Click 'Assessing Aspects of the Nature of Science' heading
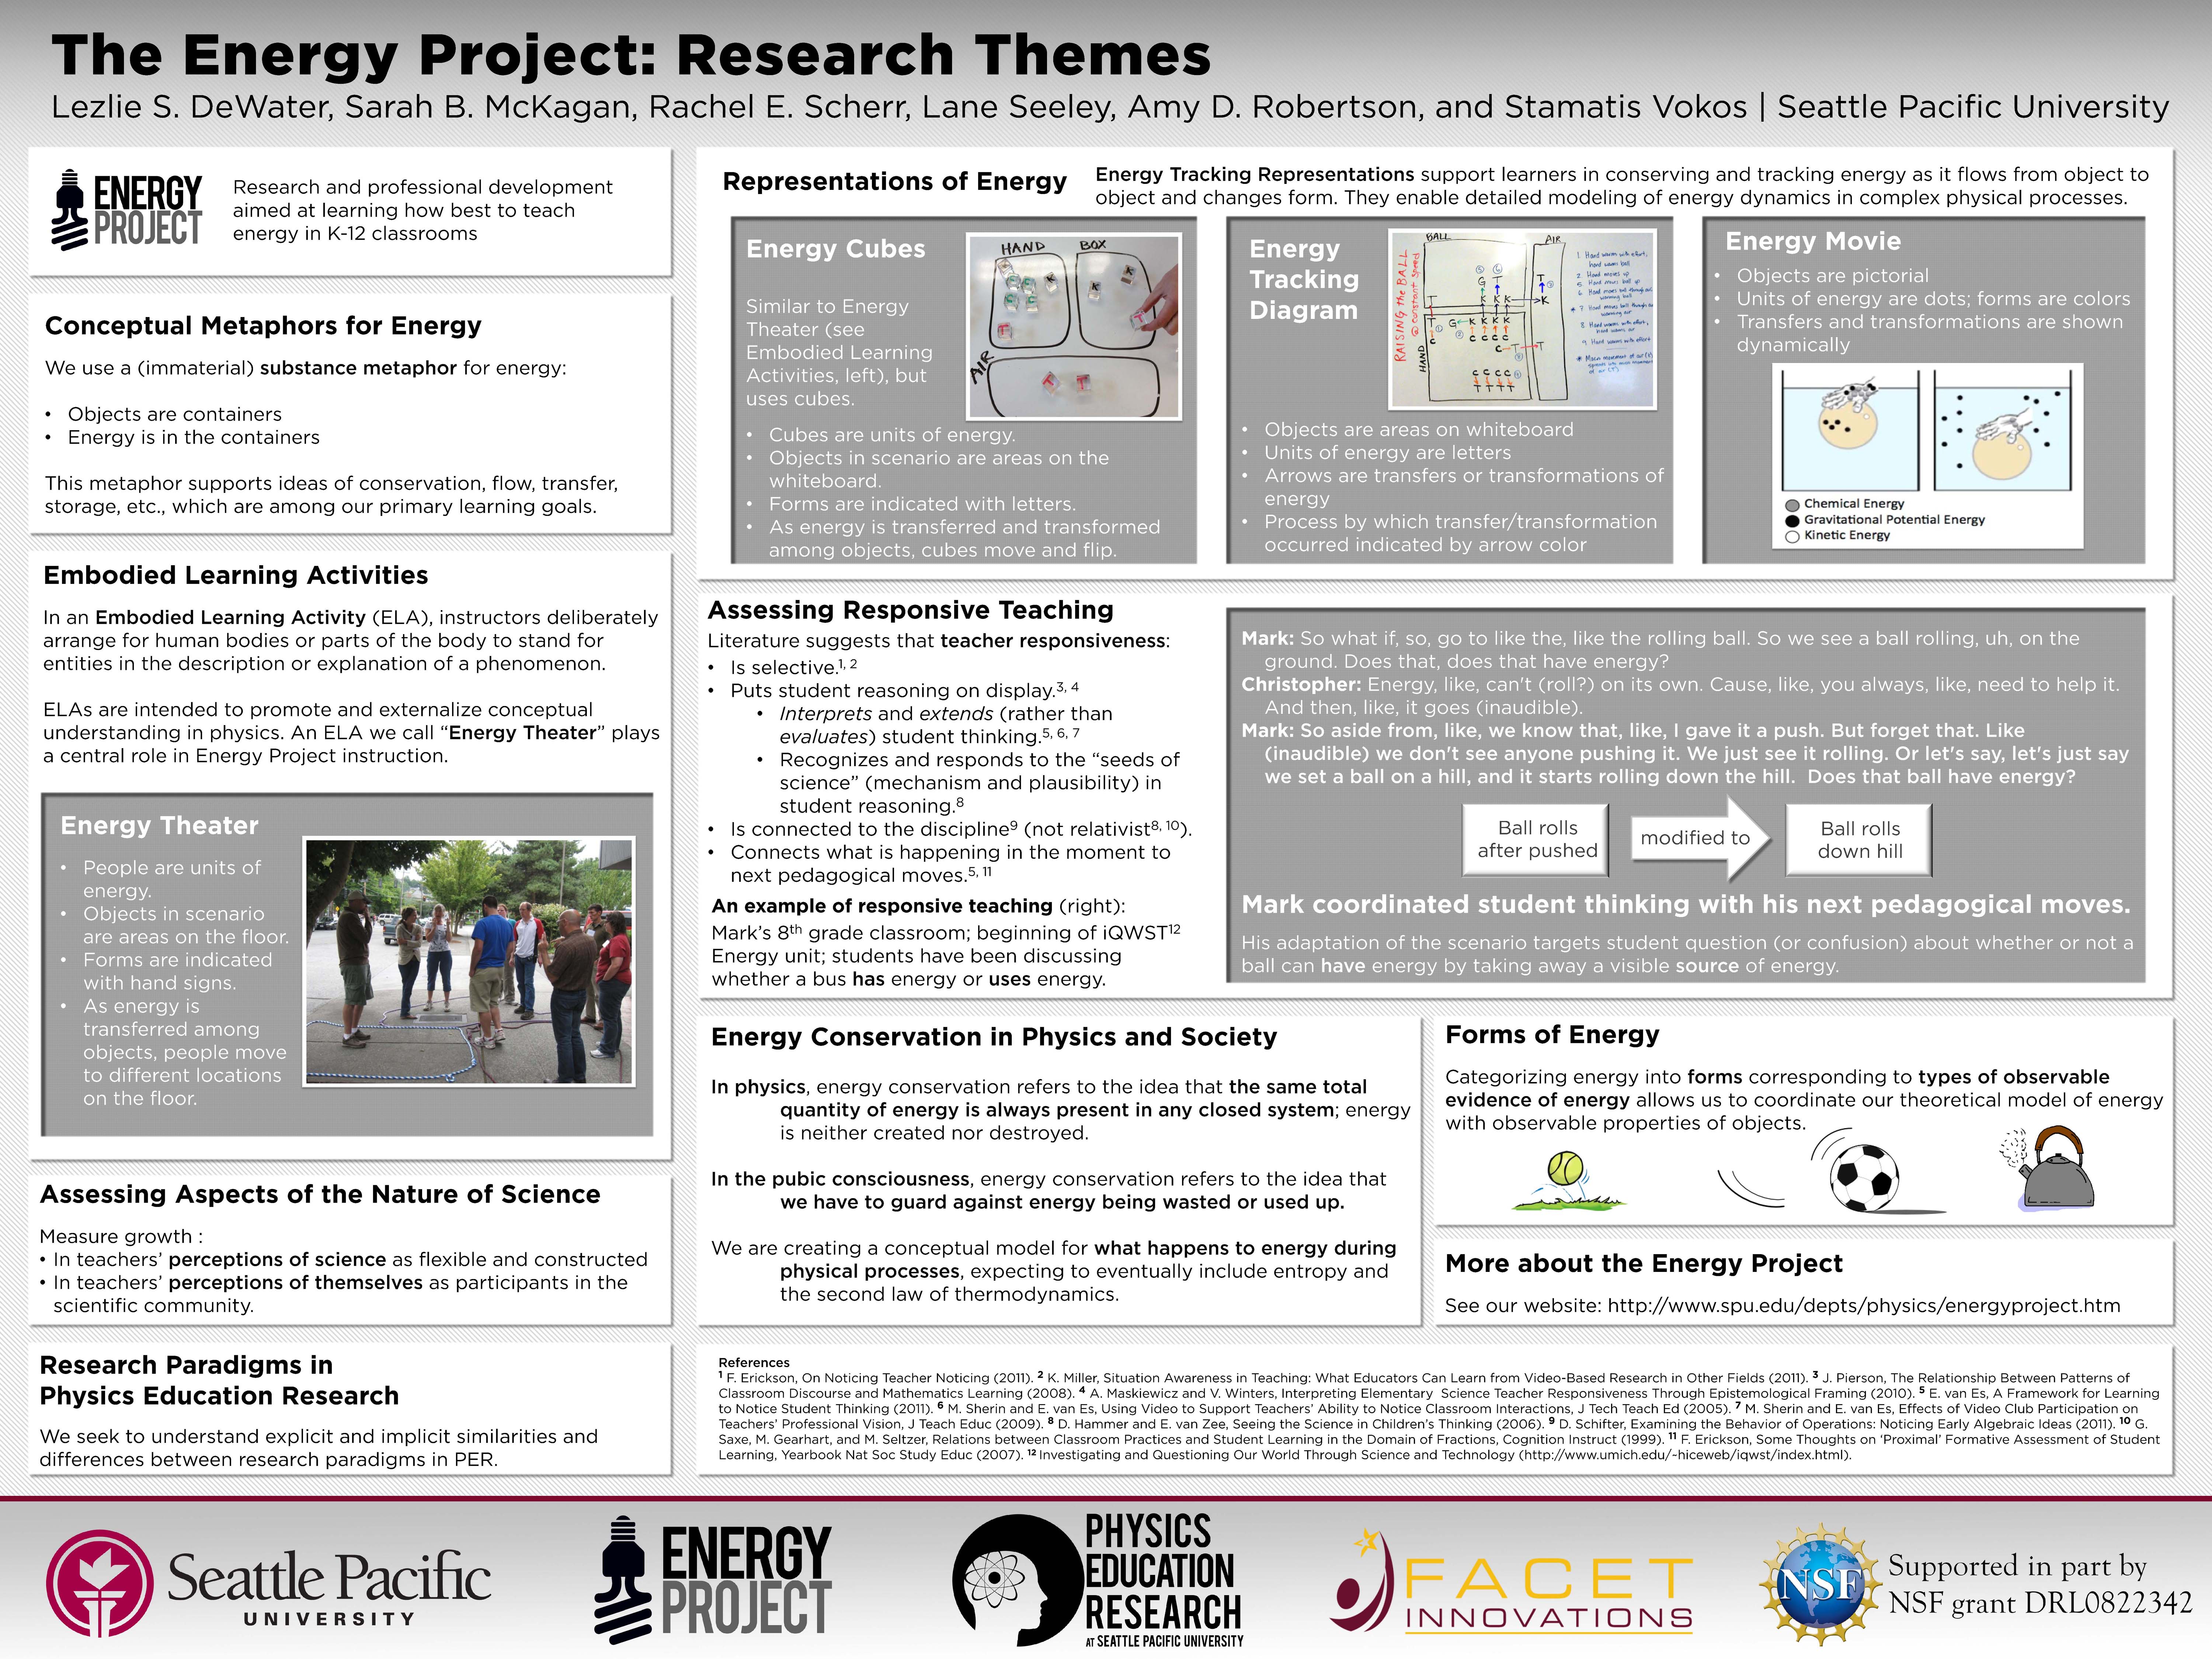Screen dimensions: 2212x1659 pos(320,1194)
